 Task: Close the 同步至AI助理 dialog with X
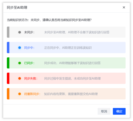tap(124, 7)
